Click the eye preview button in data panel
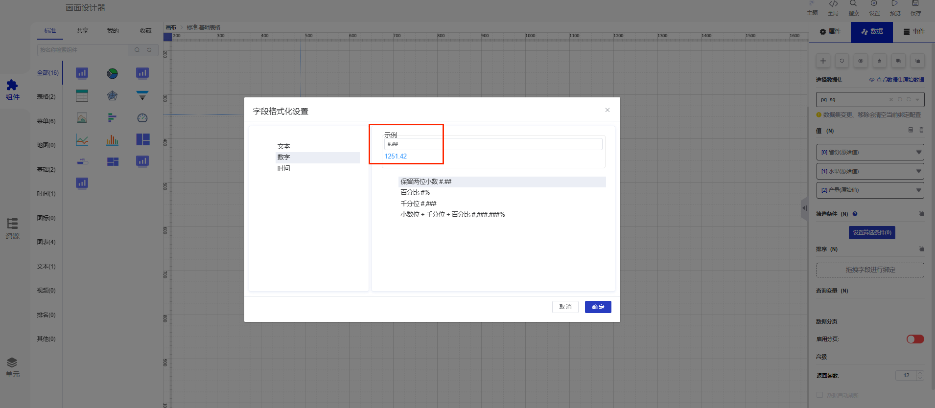 [861, 61]
